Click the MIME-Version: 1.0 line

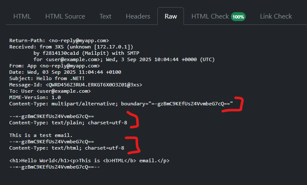pos(35,97)
